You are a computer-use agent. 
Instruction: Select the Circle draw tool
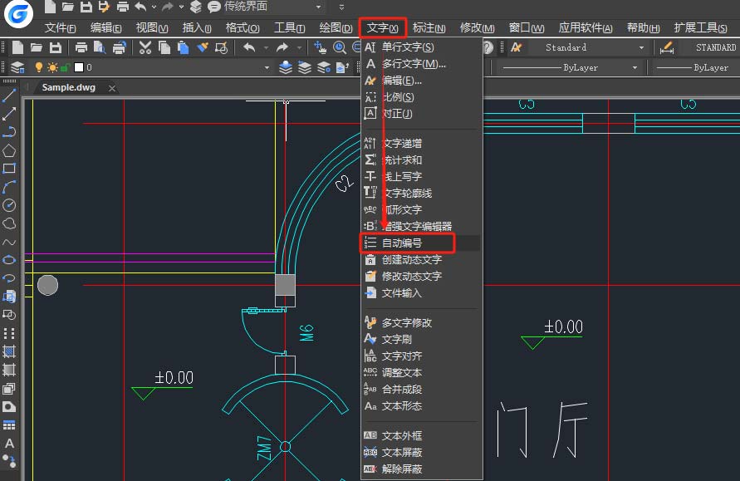pos(9,205)
